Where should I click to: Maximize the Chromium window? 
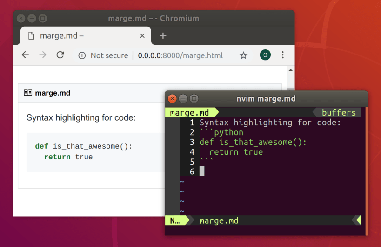tap(43, 18)
